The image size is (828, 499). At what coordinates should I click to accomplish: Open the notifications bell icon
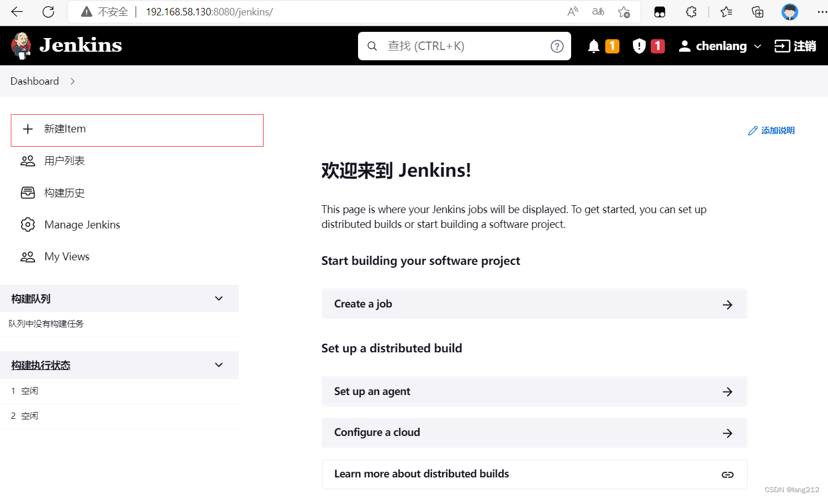point(594,46)
